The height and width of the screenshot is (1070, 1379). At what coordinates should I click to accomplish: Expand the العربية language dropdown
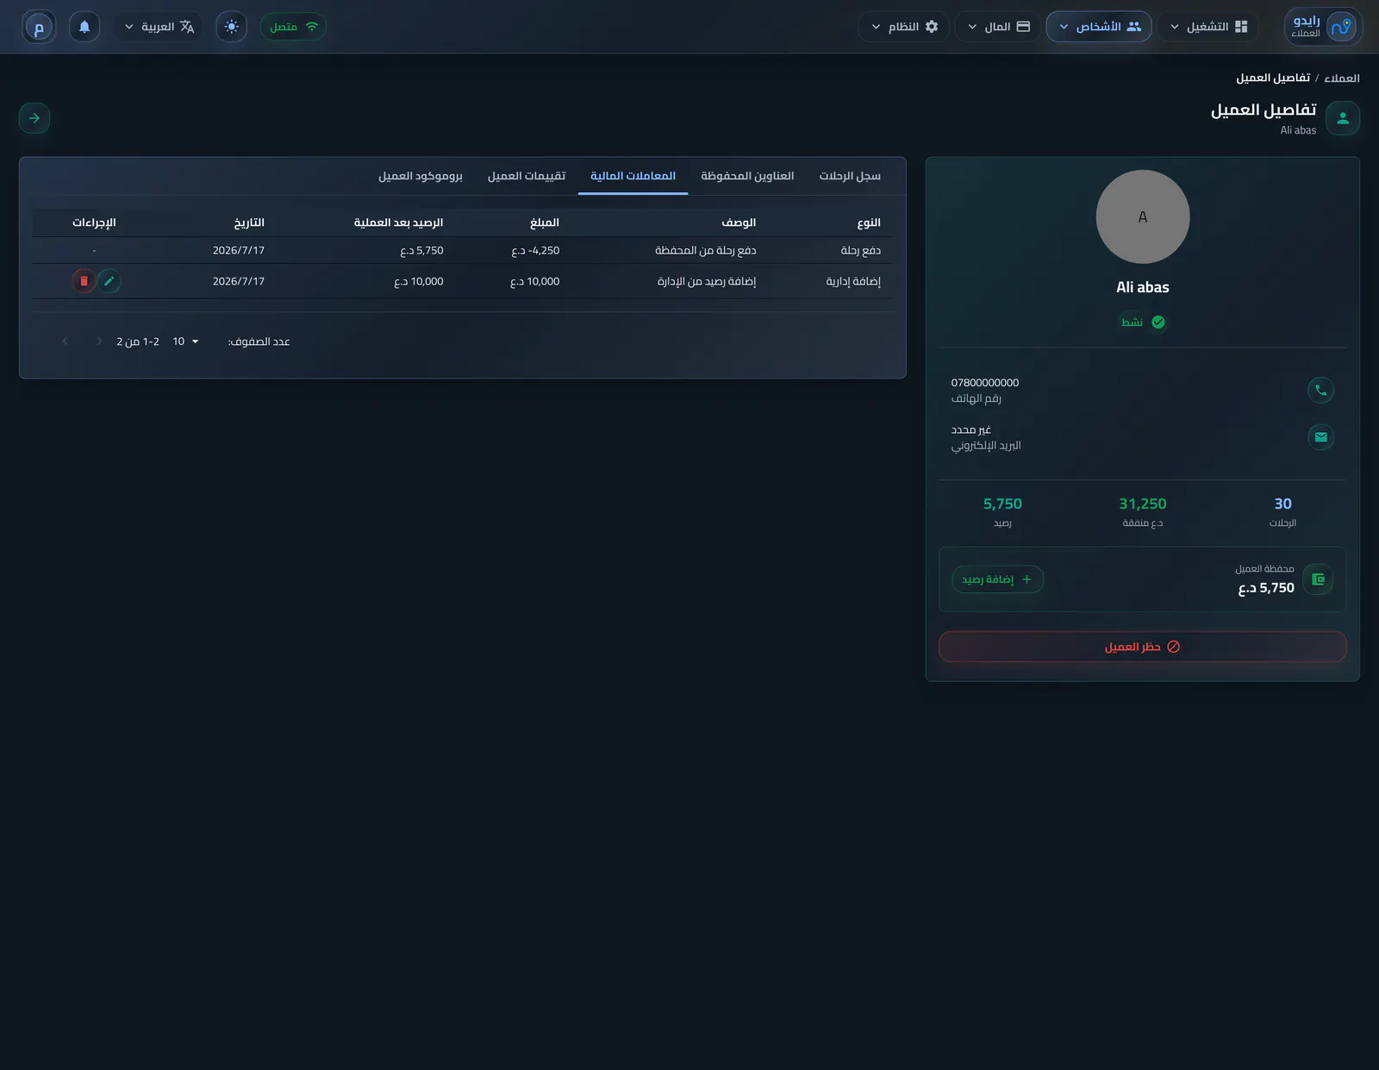click(x=159, y=27)
